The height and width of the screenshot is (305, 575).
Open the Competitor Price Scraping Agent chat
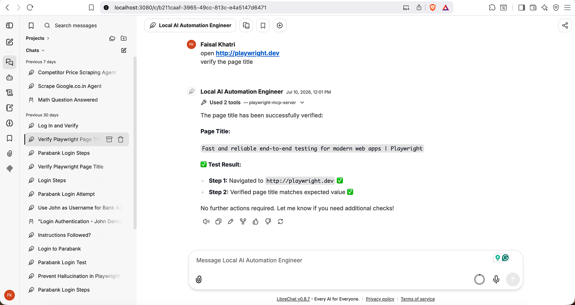[x=77, y=72]
